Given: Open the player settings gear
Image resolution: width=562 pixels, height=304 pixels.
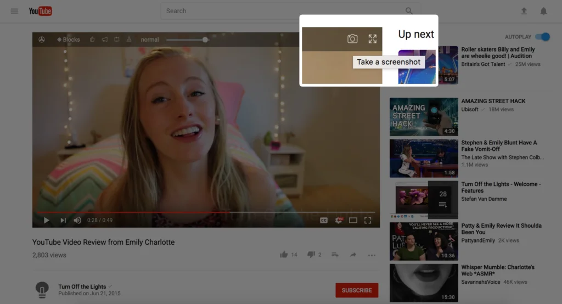Looking at the screenshot, I should click(339, 220).
